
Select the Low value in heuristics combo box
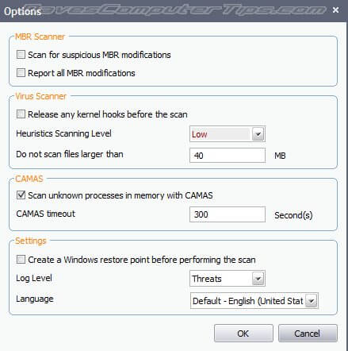(x=200, y=134)
